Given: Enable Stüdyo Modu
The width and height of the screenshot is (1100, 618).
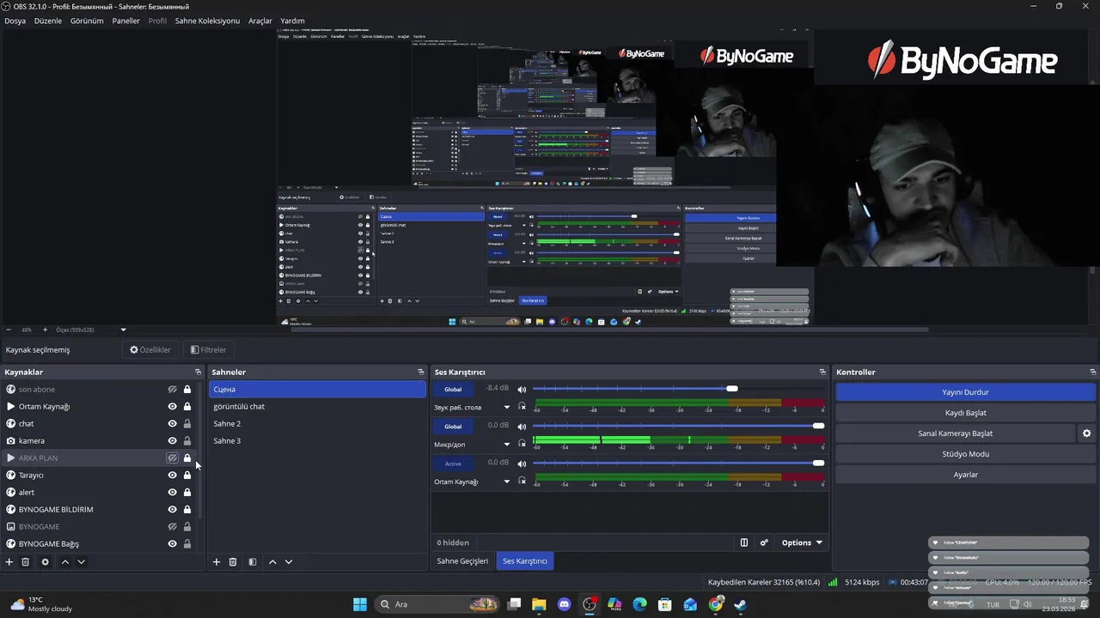Looking at the screenshot, I should (x=965, y=454).
